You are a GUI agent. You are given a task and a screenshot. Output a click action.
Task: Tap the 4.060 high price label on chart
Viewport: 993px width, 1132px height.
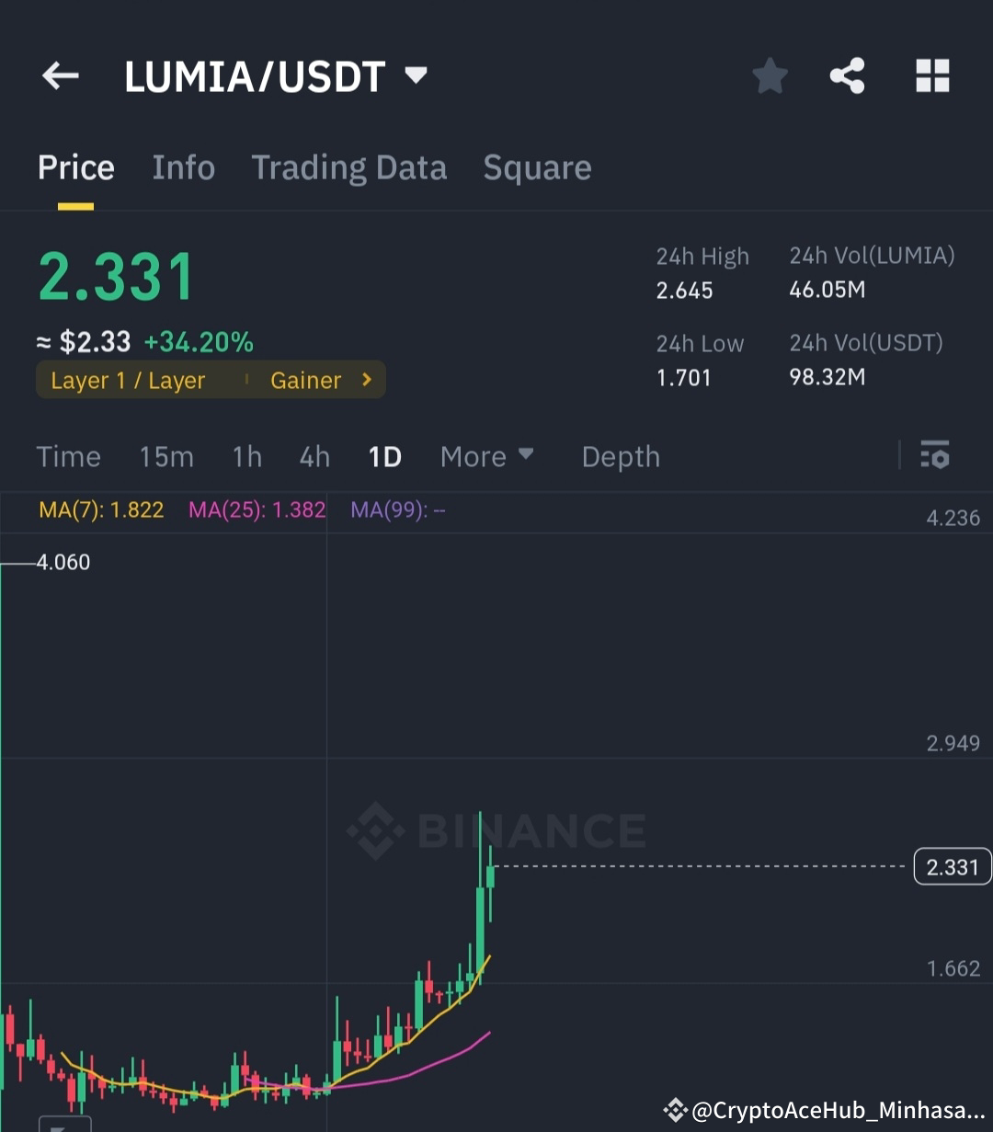63,562
